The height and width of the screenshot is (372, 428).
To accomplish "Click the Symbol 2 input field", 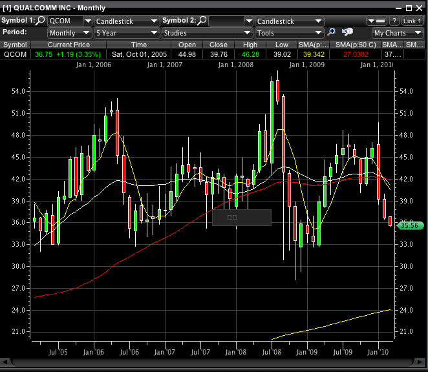I will click(226, 21).
